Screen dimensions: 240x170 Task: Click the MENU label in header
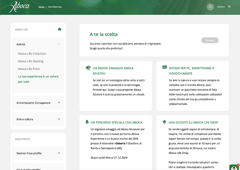[x=221, y=7]
